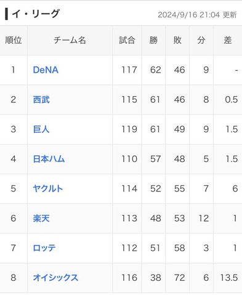Open the 日本ハム team link
Viewport: 242px width, 295px height.
point(49,159)
